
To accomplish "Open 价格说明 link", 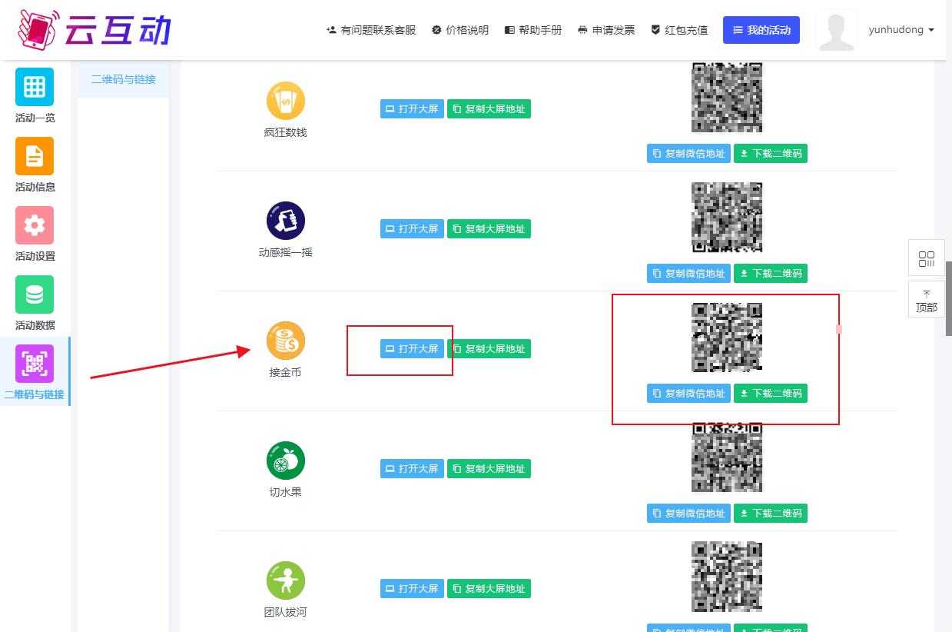I will 460,30.
